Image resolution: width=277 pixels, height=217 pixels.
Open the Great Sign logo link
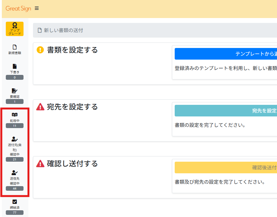(x=18, y=8)
